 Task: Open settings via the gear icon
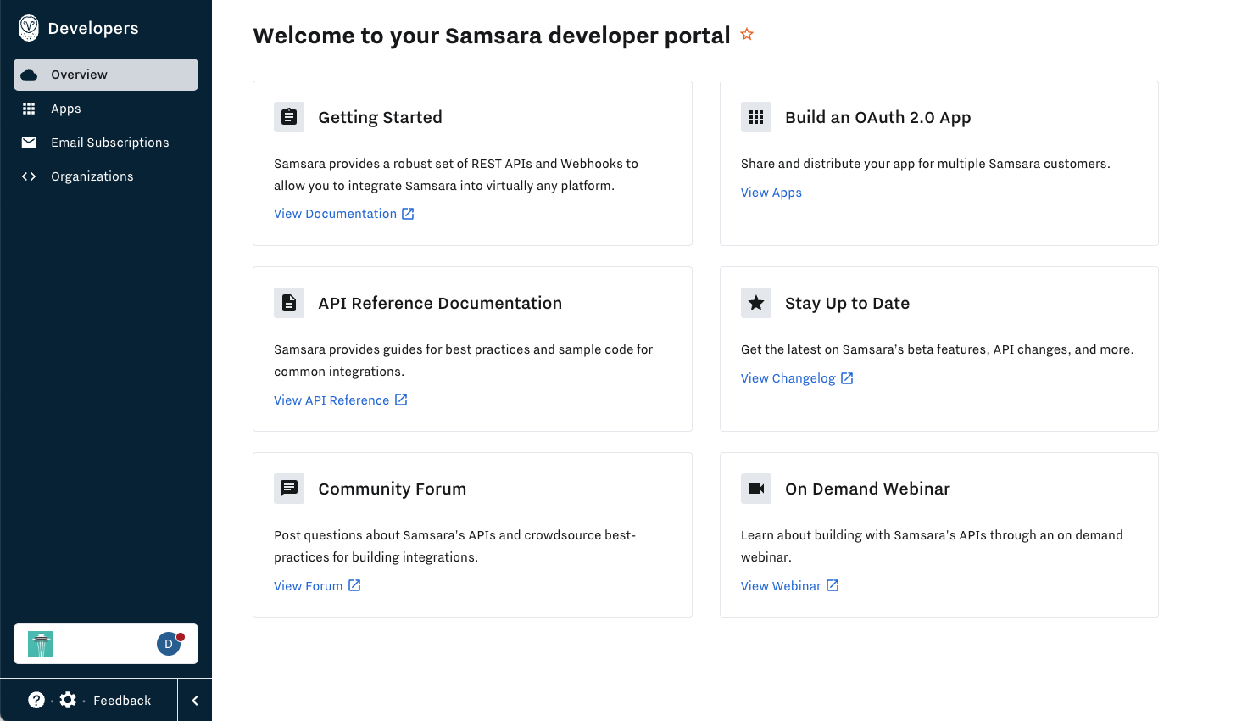(68, 700)
